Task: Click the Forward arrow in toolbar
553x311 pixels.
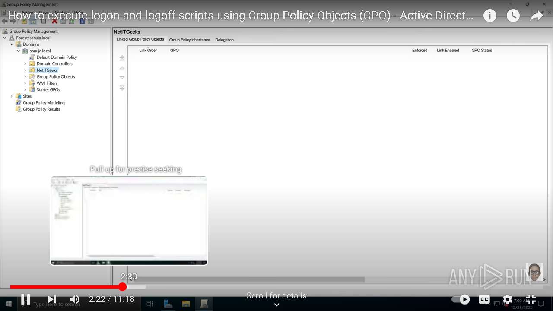Action: click(13, 21)
